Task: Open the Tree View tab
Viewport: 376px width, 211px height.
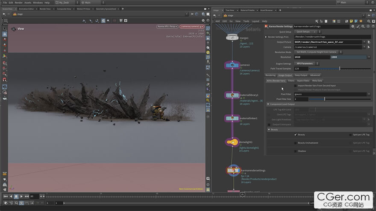Action: tap(229, 10)
